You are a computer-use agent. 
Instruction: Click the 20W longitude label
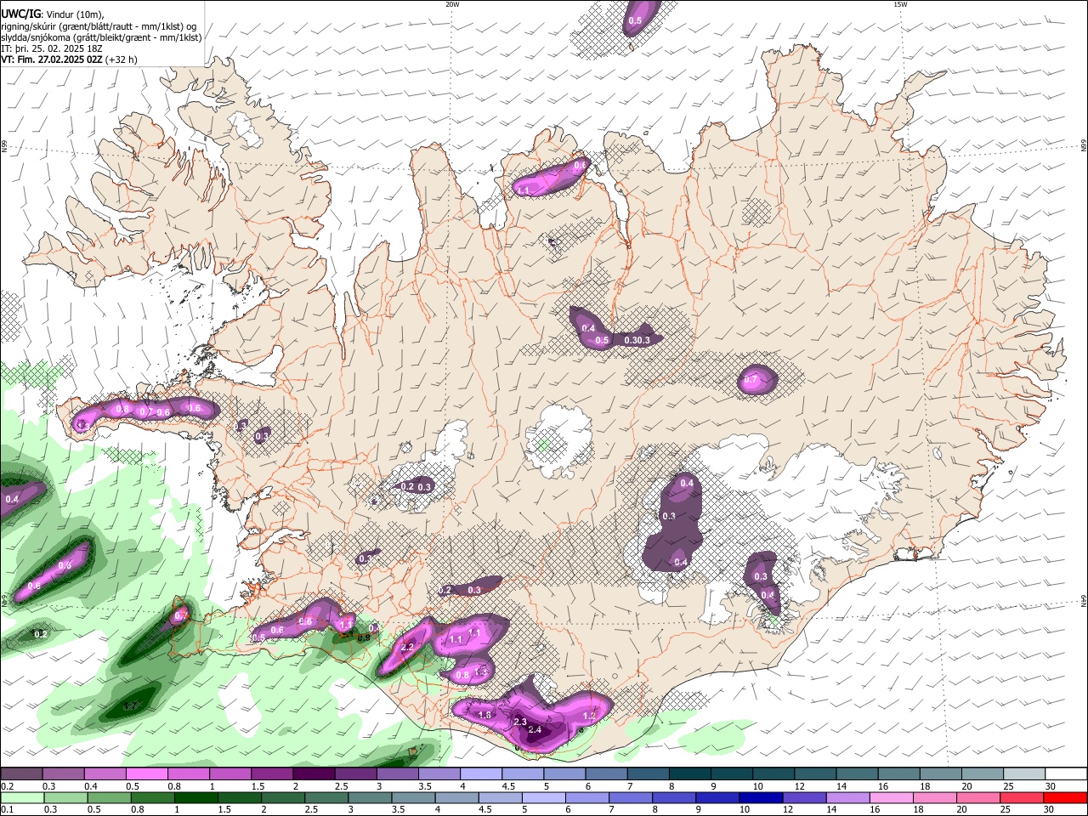click(x=453, y=4)
